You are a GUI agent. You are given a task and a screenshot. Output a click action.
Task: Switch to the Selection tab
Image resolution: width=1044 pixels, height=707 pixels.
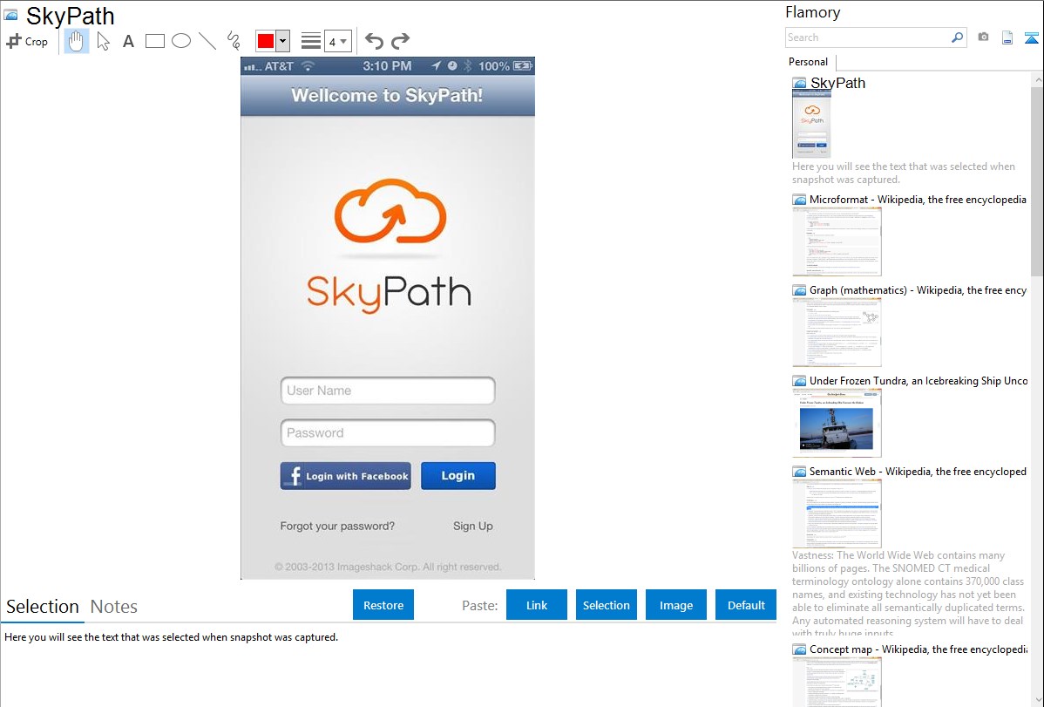tap(43, 607)
